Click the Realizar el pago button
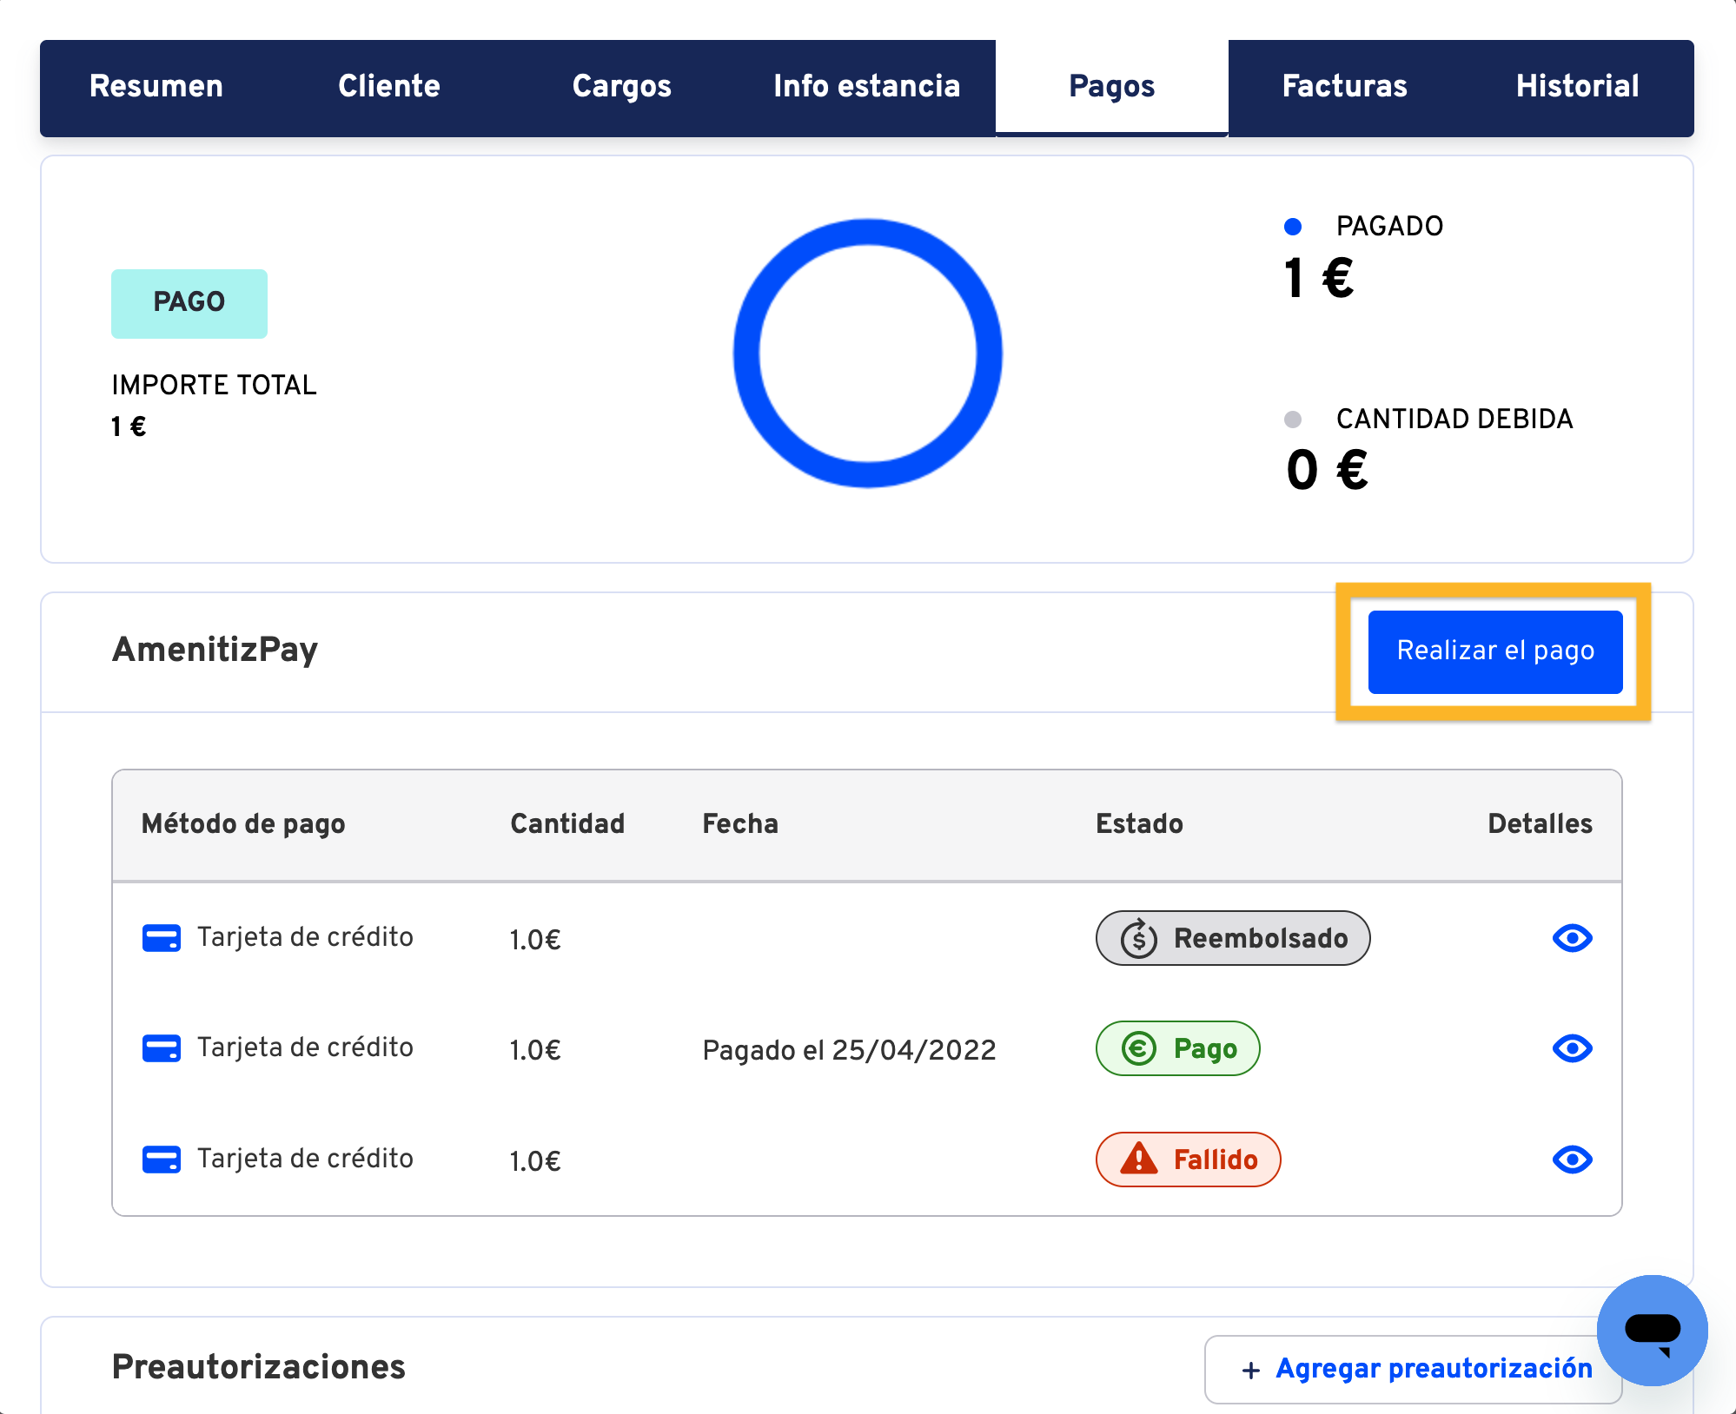The height and width of the screenshot is (1414, 1736). coord(1495,651)
